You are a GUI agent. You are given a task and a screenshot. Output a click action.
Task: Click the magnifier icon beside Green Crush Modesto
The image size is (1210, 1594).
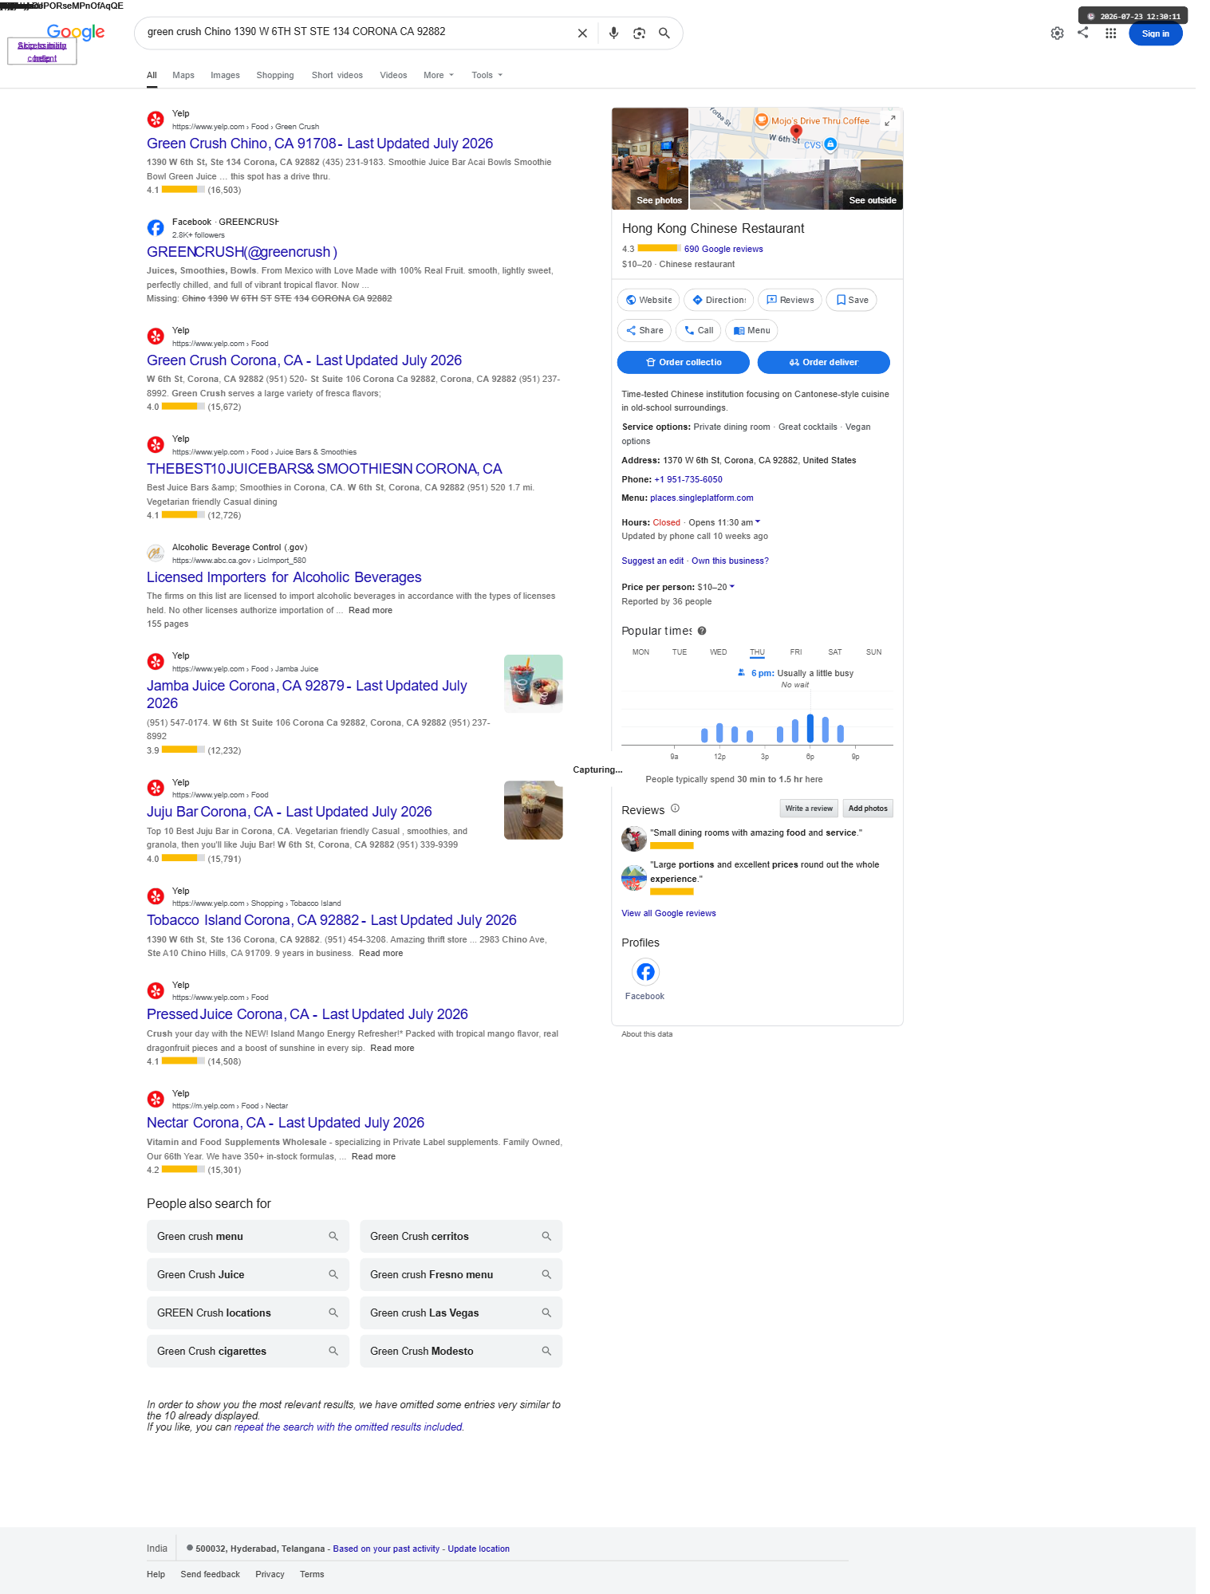[x=546, y=1351]
